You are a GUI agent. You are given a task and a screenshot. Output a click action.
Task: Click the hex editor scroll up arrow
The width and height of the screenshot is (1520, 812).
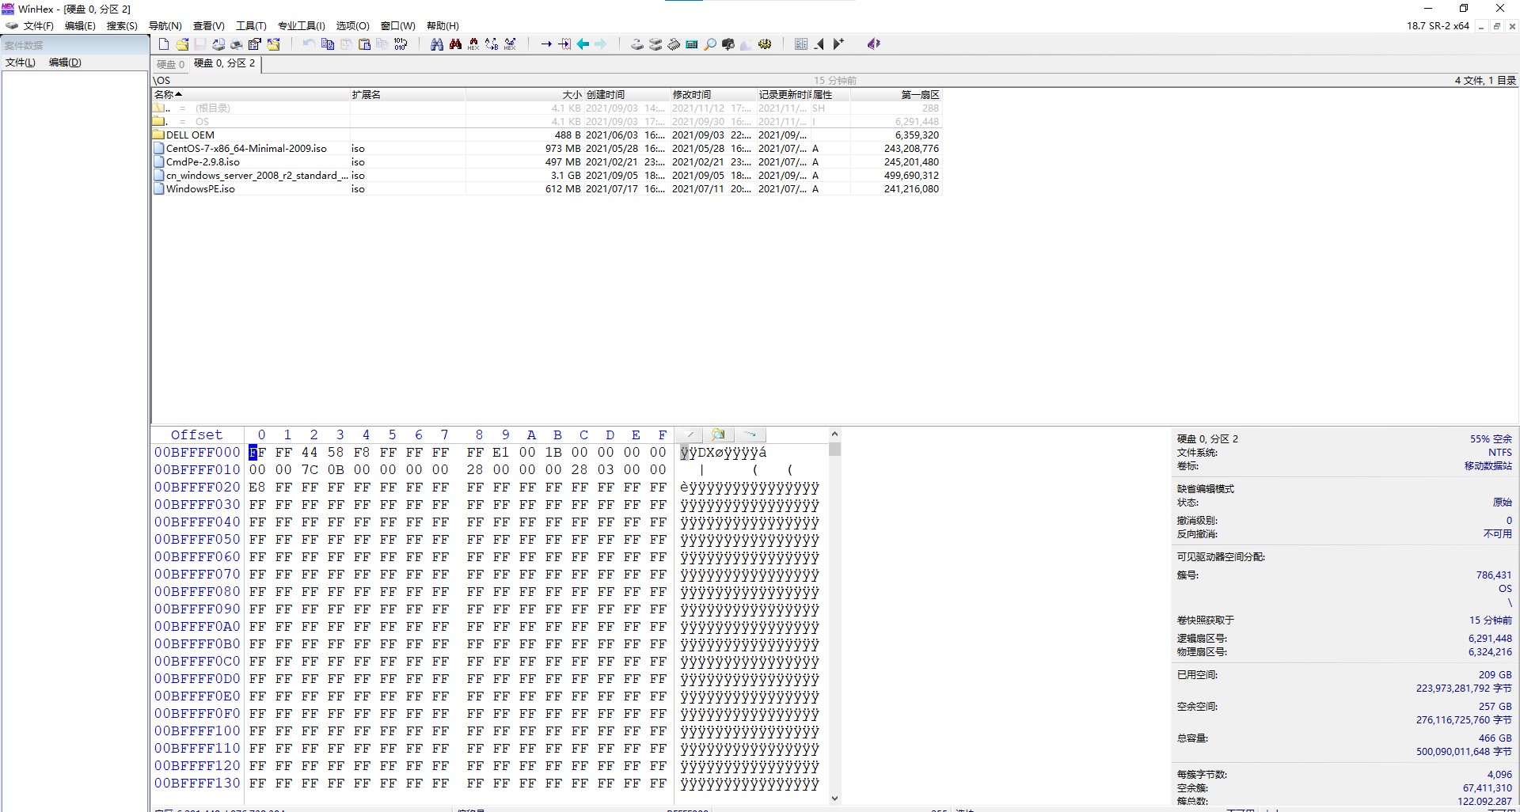coord(834,434)
